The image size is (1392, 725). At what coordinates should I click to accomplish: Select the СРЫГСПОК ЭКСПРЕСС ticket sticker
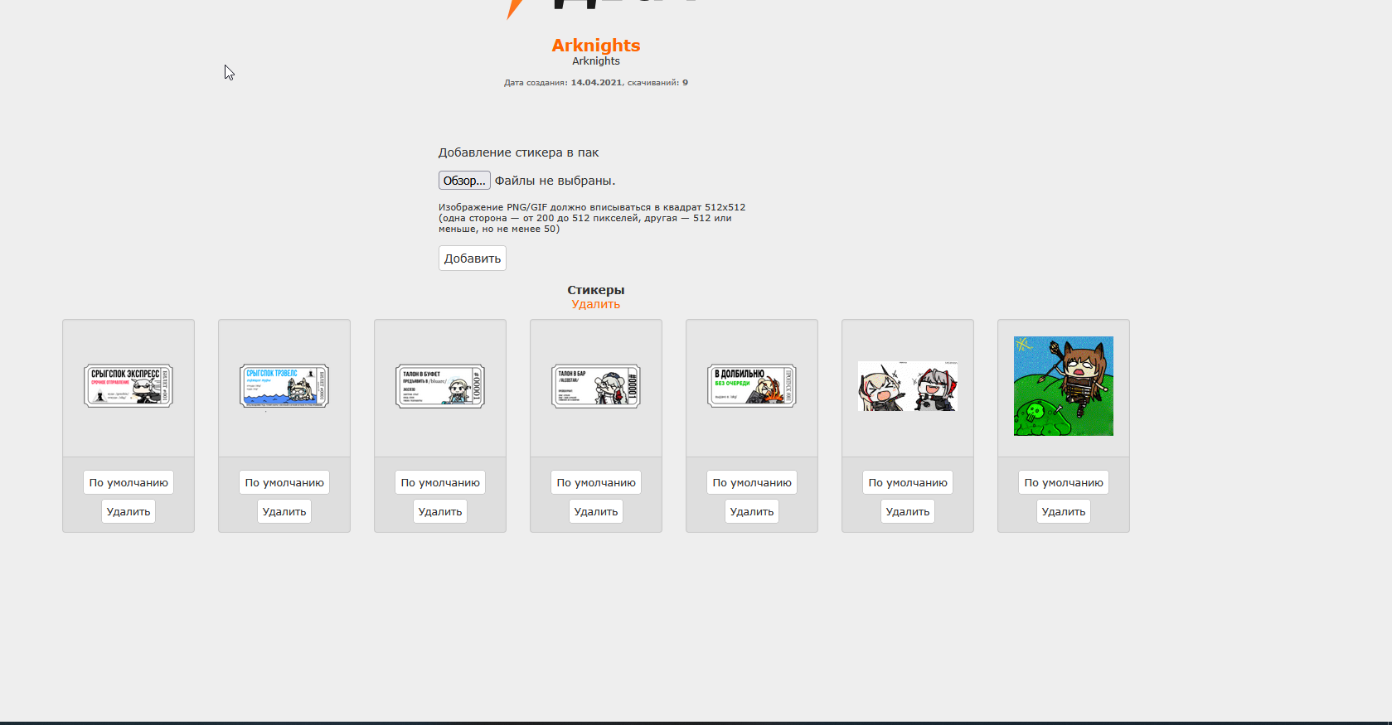coord(129,386)
